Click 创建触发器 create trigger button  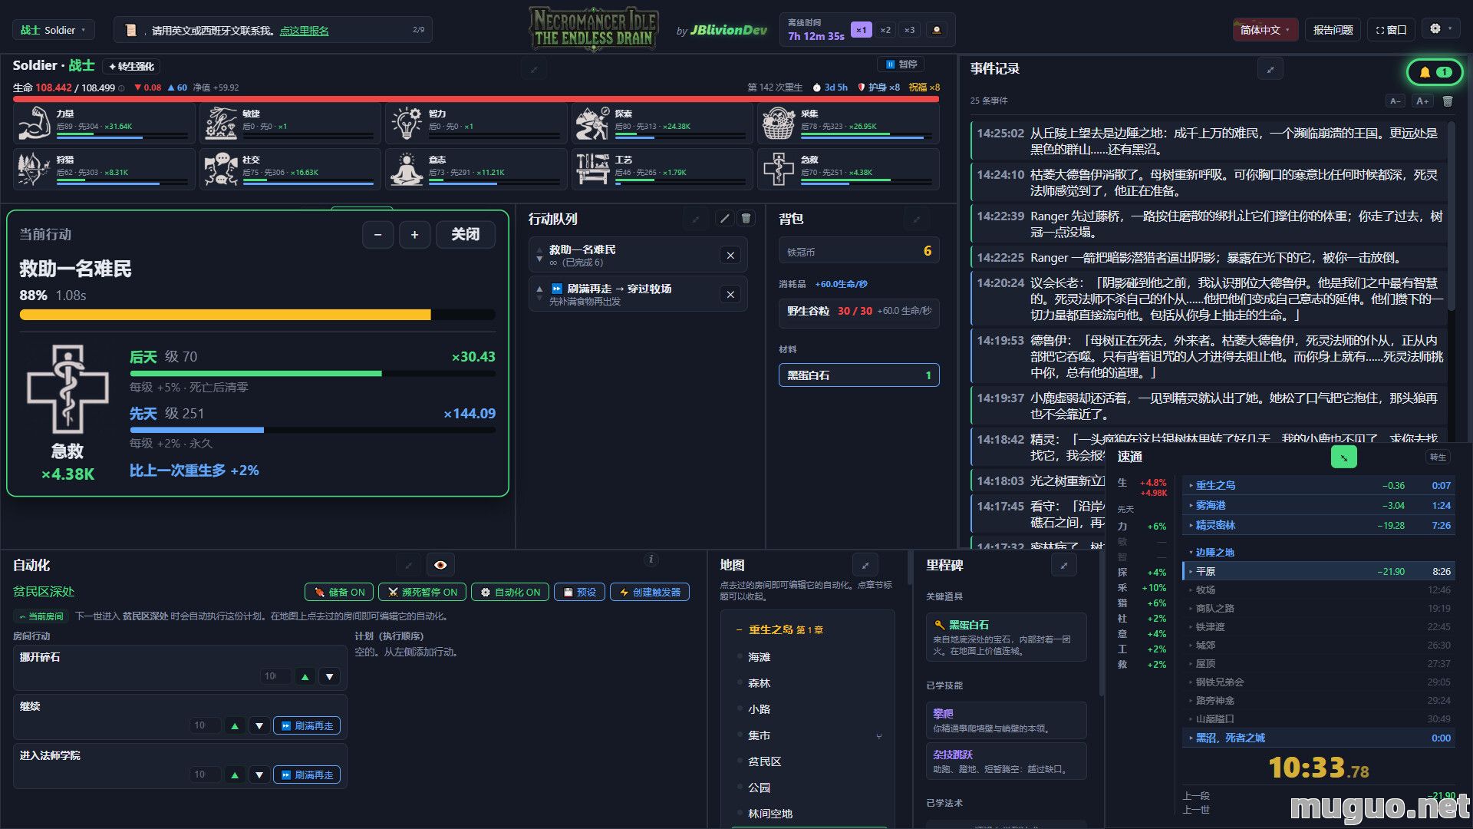pos(650,593)
